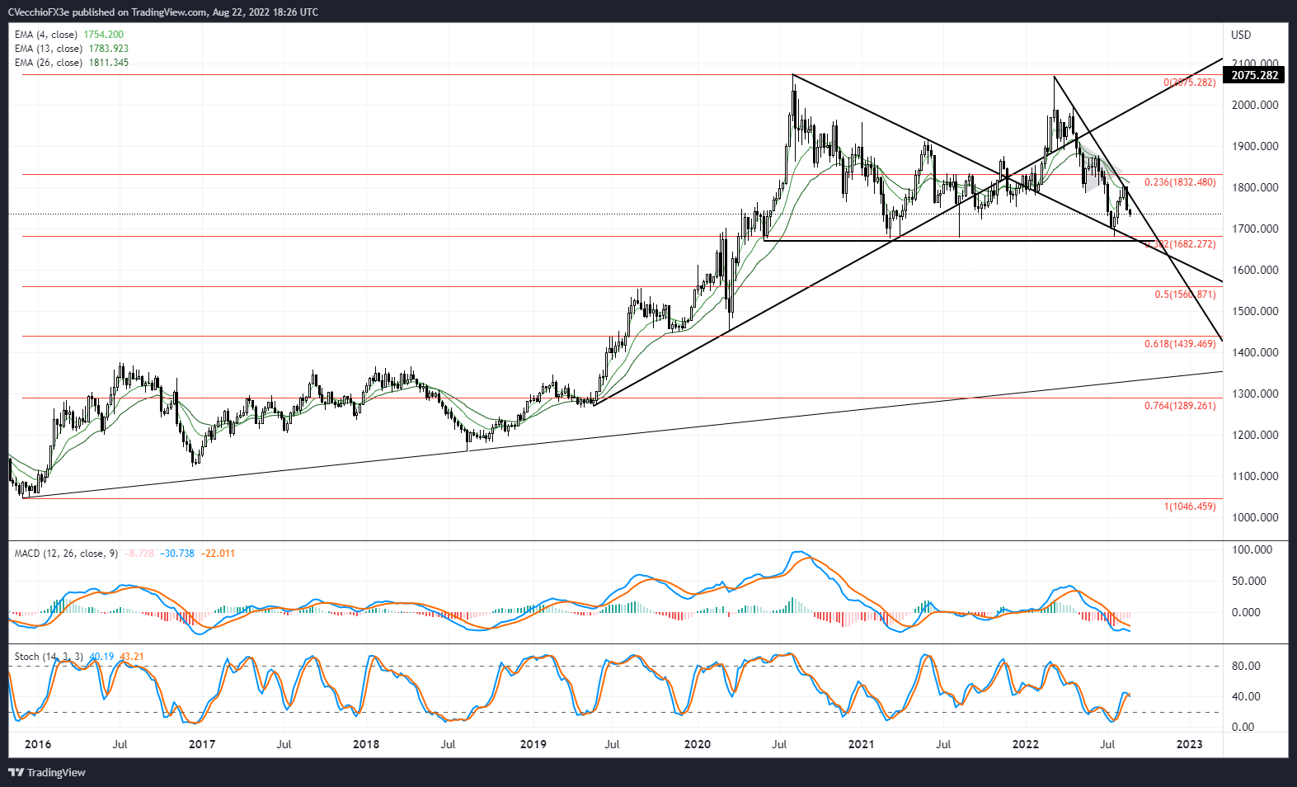The image size is (1297, 787).
Task: Click the Stoch orange value 43.21
Action: pos(132,657)
